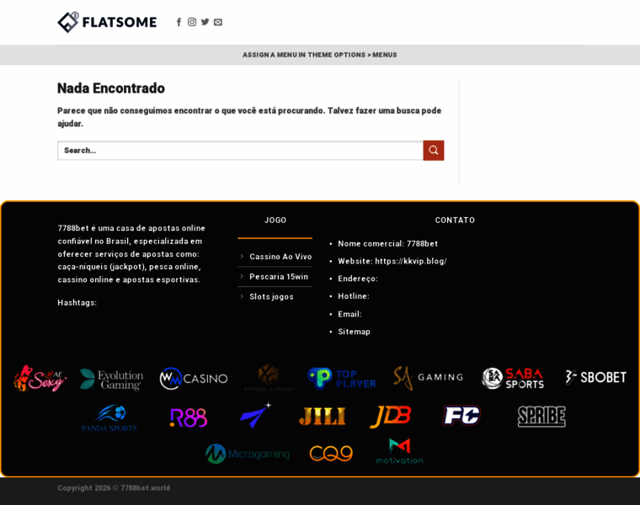Viewport: 640px width, 505px height.
Task: Open Cassino Ao Vivo menu item
Action: [x=280, y=257]
